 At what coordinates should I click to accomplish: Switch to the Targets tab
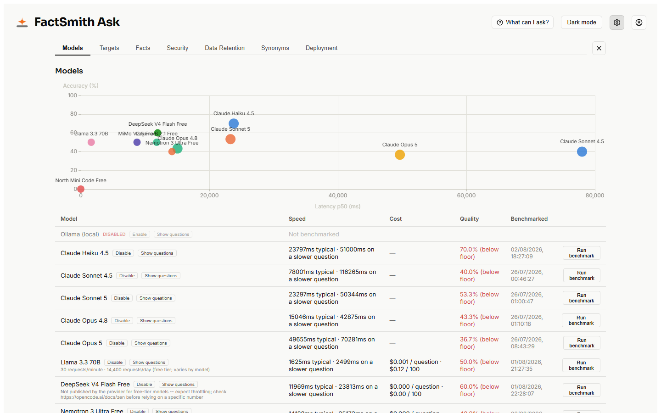(x=109, y=48)
